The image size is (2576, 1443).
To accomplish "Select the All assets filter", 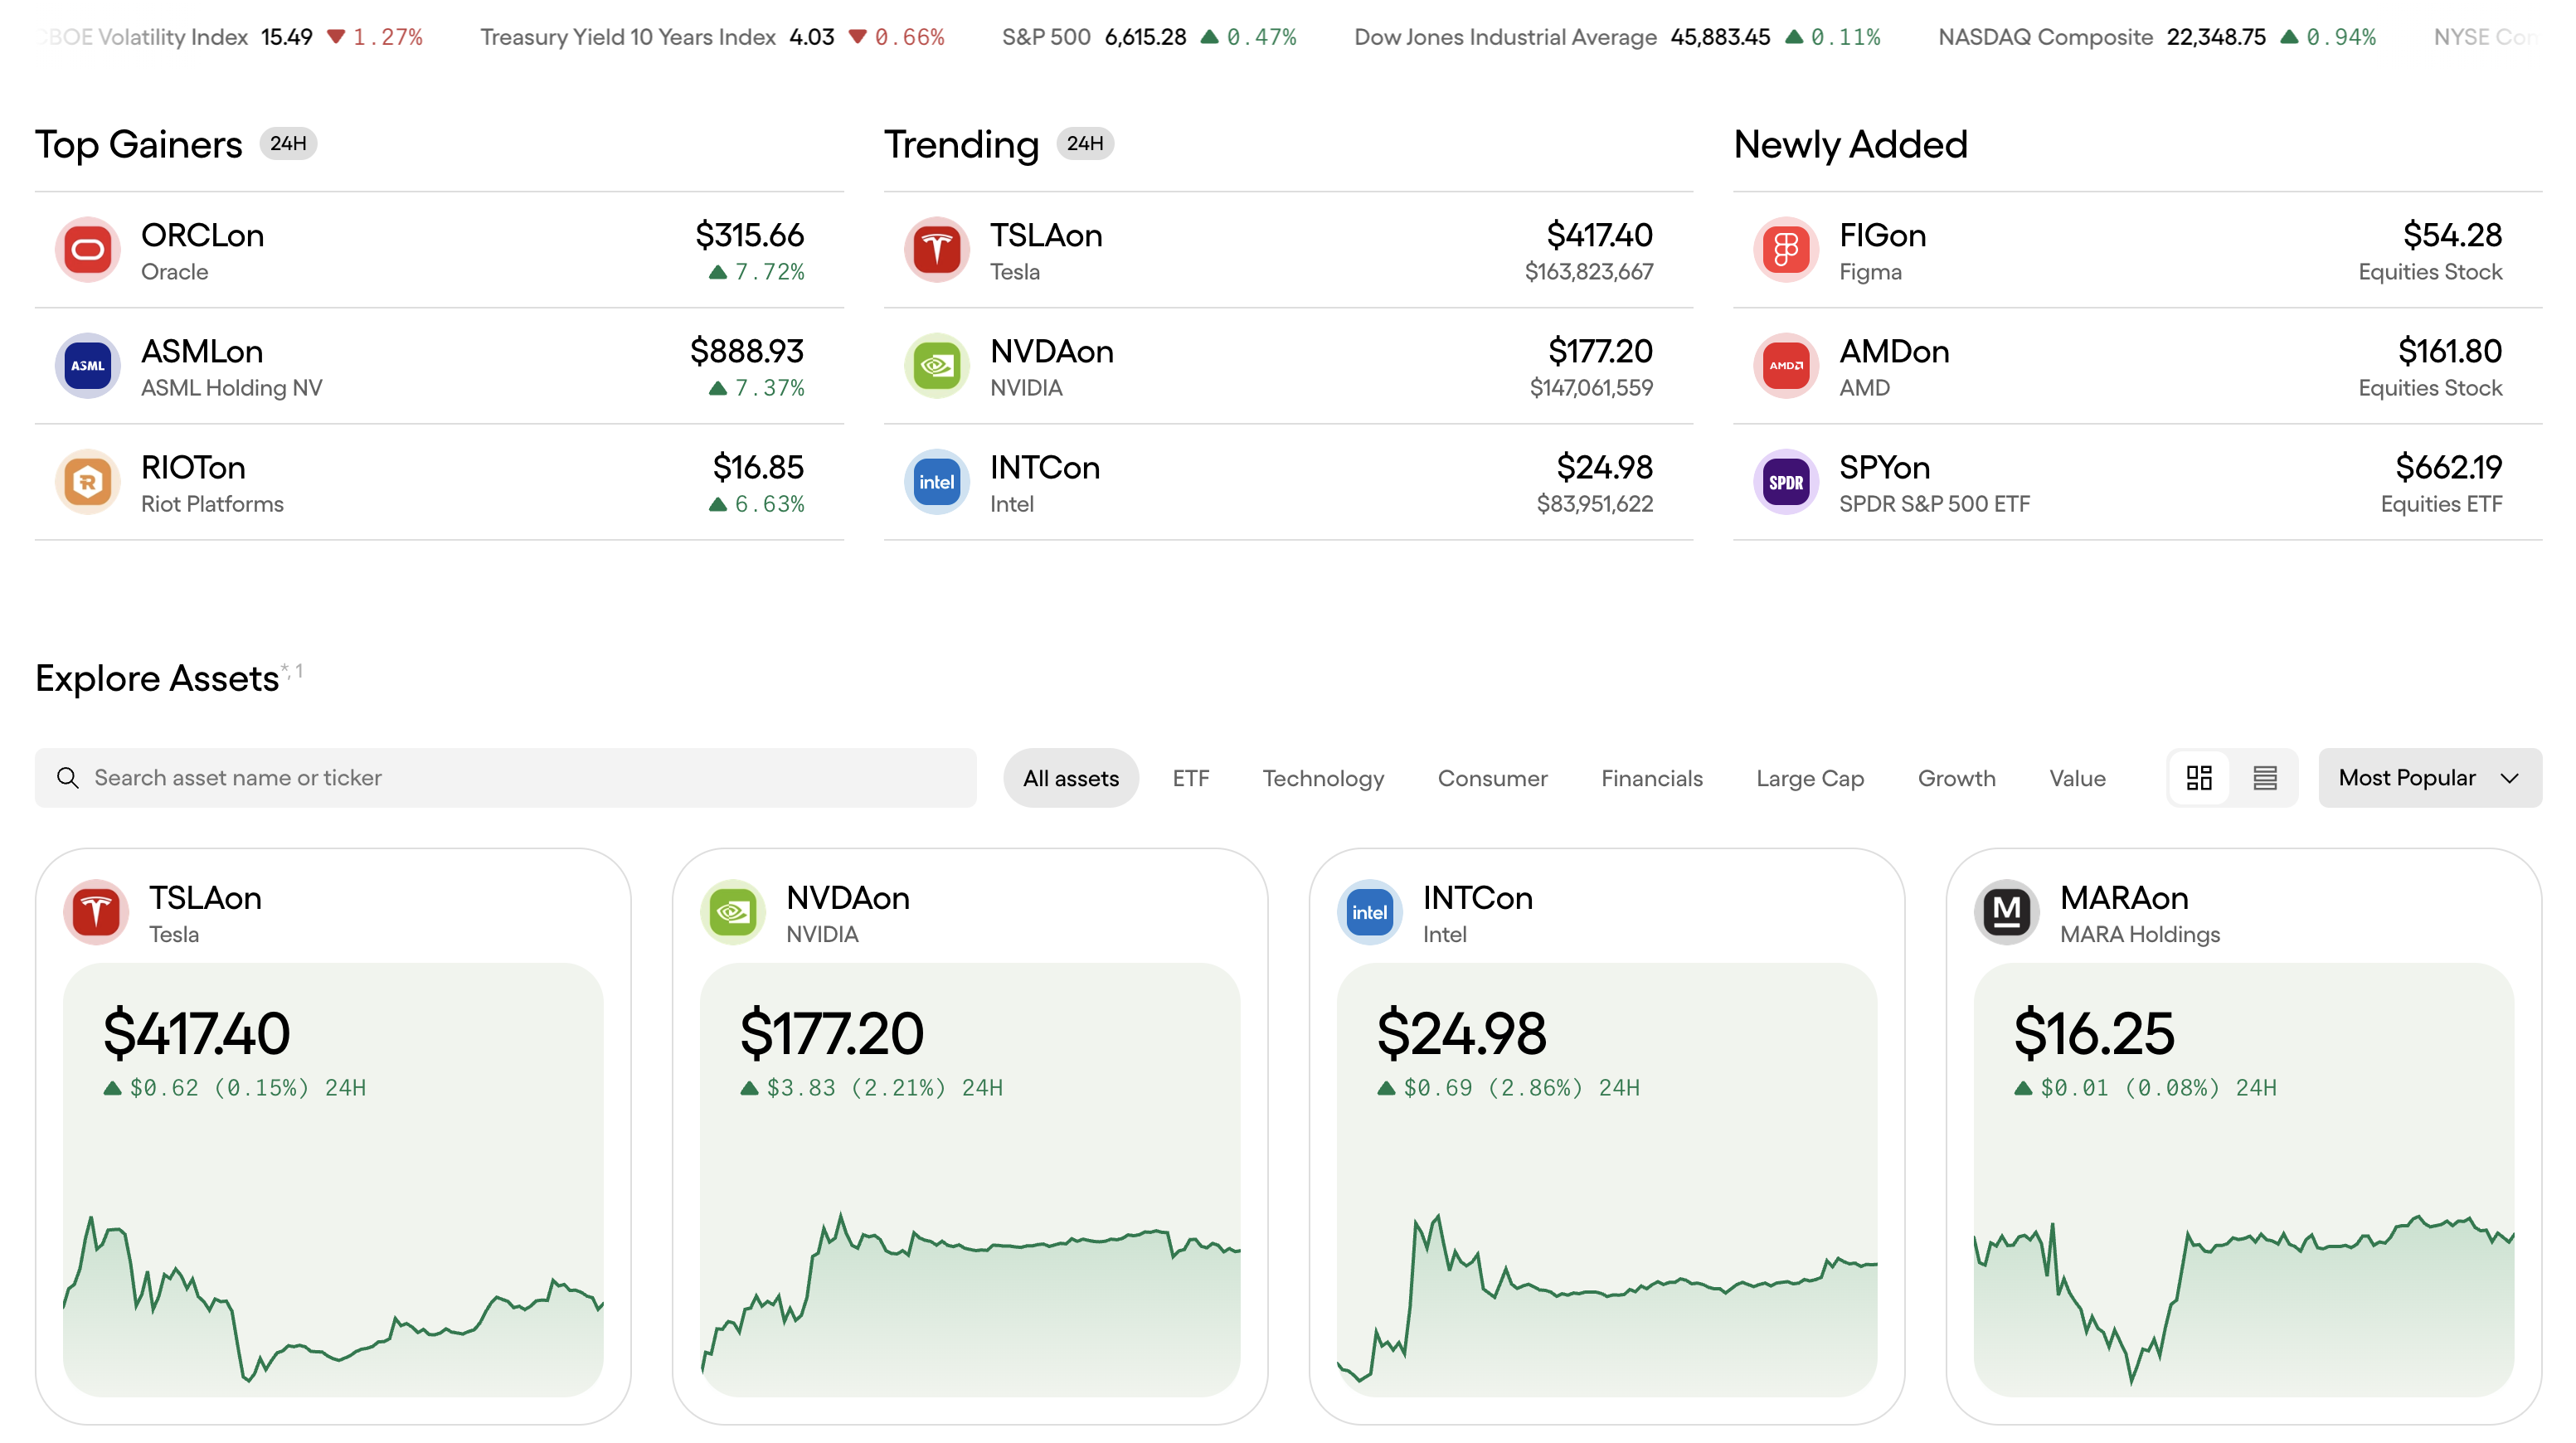I will tap(1070, 778).
